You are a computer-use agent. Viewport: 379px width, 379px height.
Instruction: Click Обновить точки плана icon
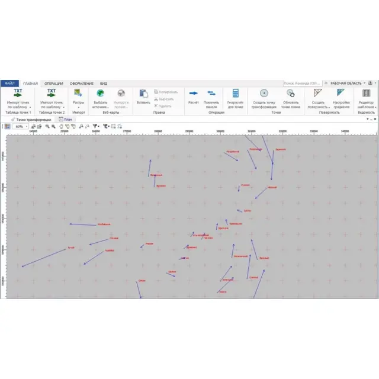click(291, 94)
